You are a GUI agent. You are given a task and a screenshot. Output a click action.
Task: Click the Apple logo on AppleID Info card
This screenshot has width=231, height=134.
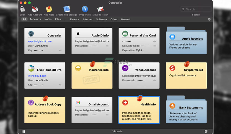tap(78, 33)
